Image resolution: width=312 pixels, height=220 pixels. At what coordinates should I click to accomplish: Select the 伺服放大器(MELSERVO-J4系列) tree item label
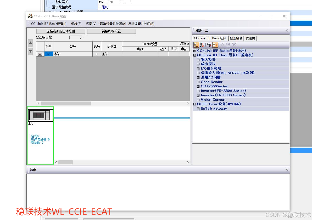coord(227,73)
